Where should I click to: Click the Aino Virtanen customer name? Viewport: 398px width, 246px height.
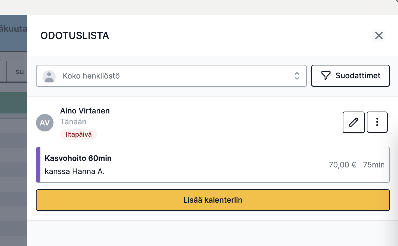85,111
